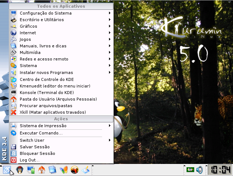The height and width of the screenshot is (176, 233).
Task: Select Executar Comando... menu item
Action: pos(61,133)
